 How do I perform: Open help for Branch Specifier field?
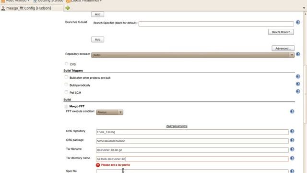[298, 23]
